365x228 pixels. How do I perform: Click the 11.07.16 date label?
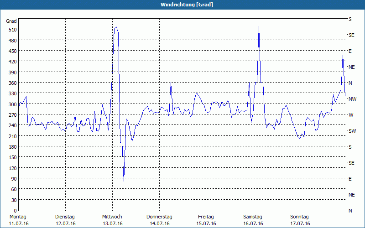[19, 224]
